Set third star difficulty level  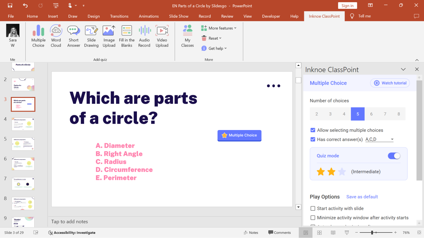[x=342, y=172]
